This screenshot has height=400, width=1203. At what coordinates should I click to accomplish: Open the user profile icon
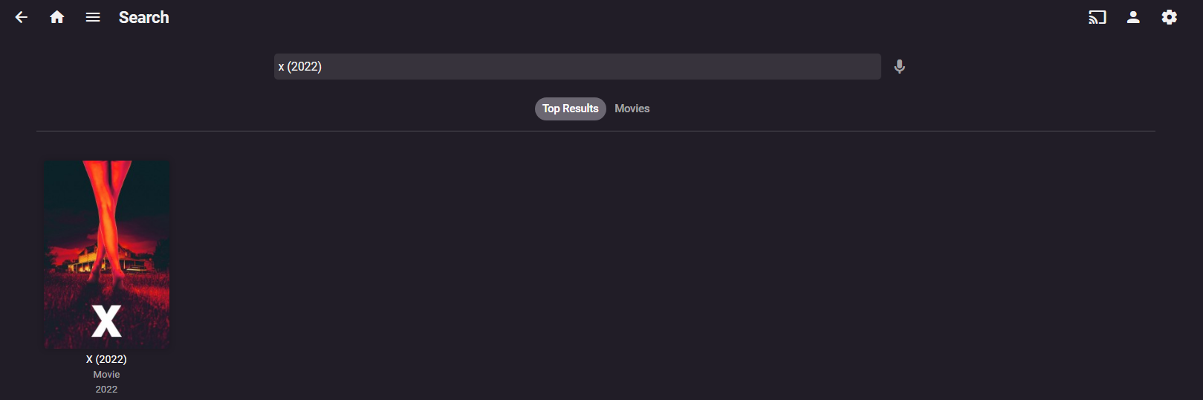point(1133,17)
